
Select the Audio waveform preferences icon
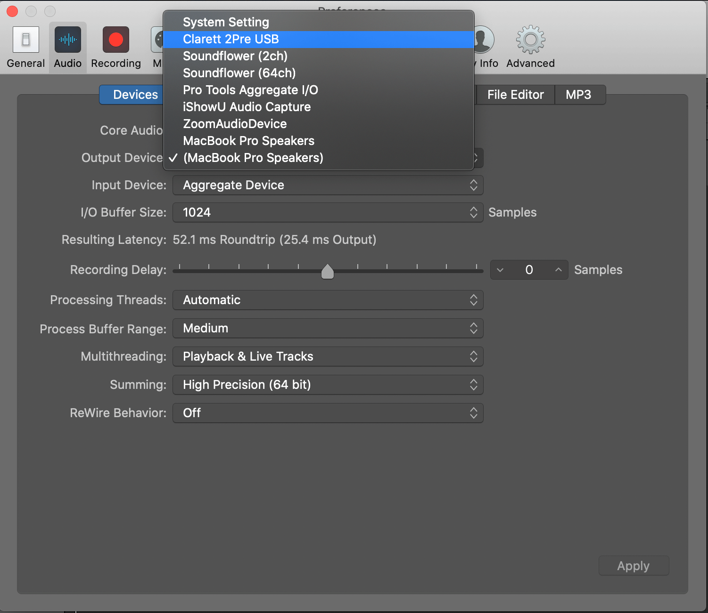coord(68,40)
